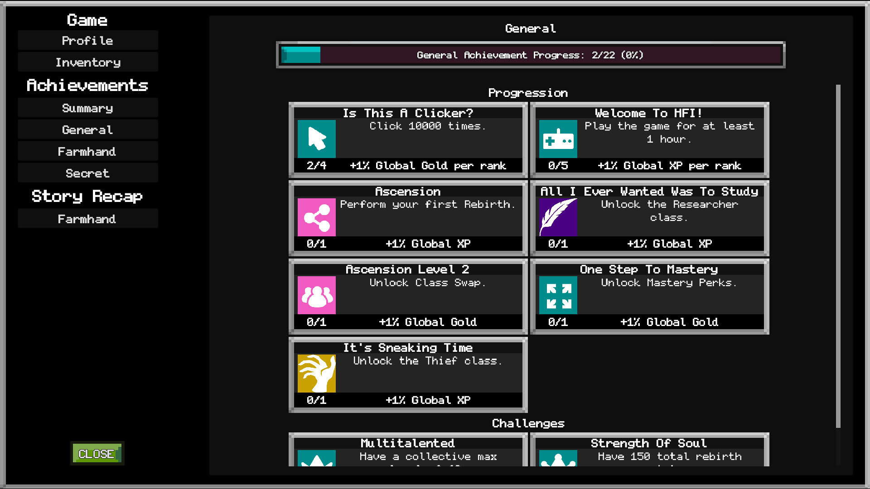Select the 'Is This A Clicker?' title
870x489 pixels.
click(x=408, y=113)
